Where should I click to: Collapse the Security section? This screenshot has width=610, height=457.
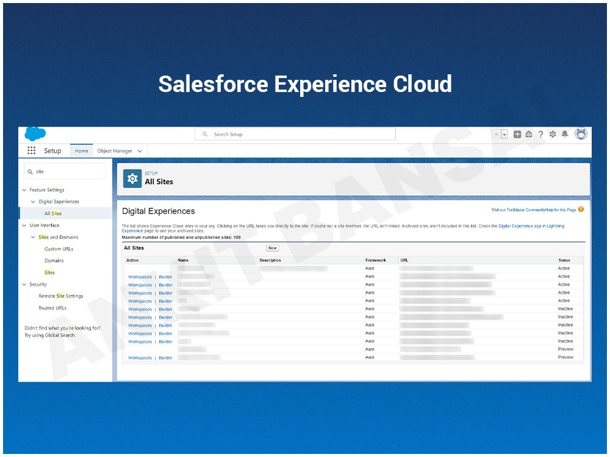[x=24, y=285]
